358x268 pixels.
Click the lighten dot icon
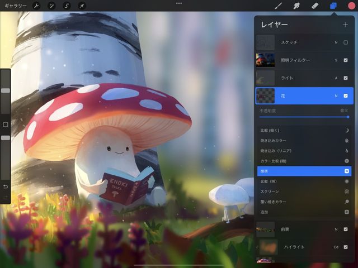pyautogui.click(x=347, y=181)
